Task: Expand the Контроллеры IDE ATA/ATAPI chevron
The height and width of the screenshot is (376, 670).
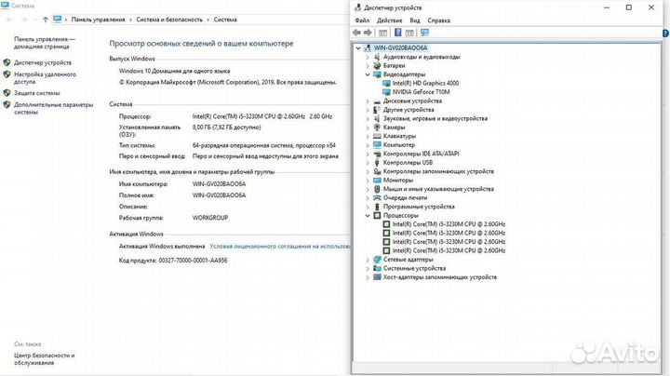Action: click(368, 154)
